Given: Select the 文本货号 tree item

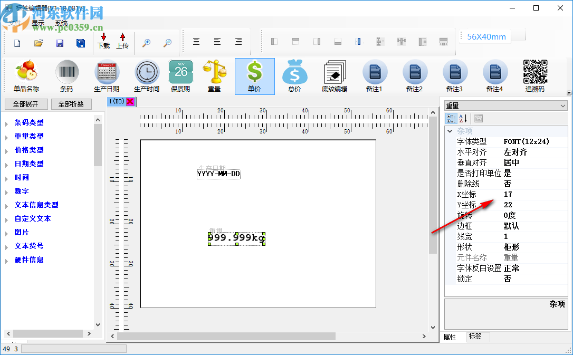Looking at the screenshot, I should tap(29, 246).
